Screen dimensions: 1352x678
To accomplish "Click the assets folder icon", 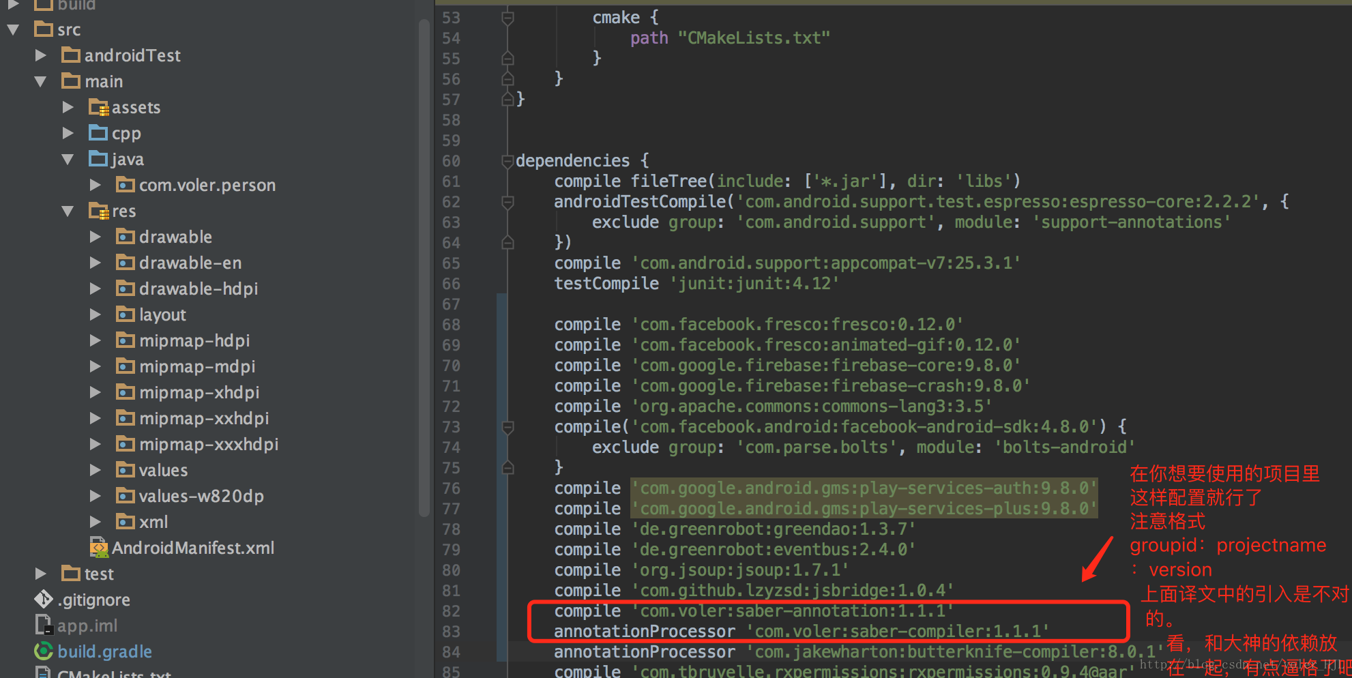I will point(99,107).
